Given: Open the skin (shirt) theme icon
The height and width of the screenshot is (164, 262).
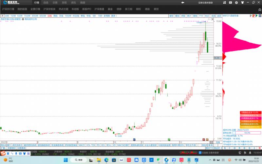Looking at the screenshot, I should [x=242, y=3].
